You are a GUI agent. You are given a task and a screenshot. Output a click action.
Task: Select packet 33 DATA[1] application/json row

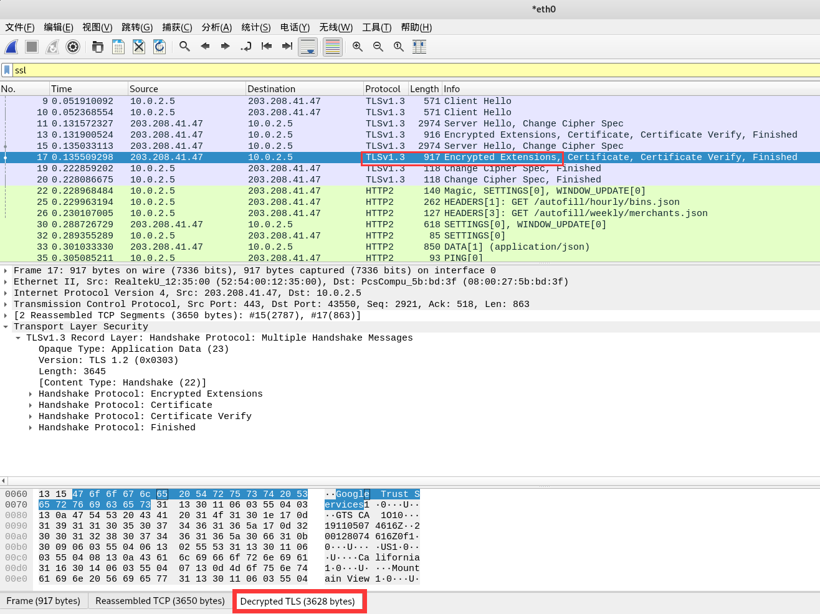pyautogui.click(x=410, y=247)
